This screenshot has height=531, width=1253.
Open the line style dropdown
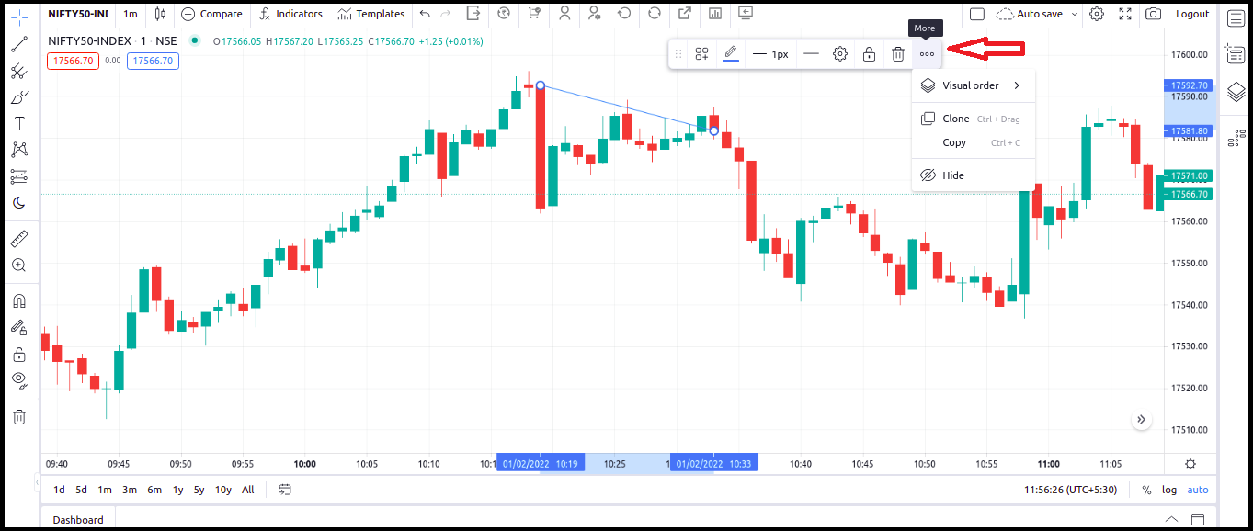pyautogui.click(x=811, y=54)
